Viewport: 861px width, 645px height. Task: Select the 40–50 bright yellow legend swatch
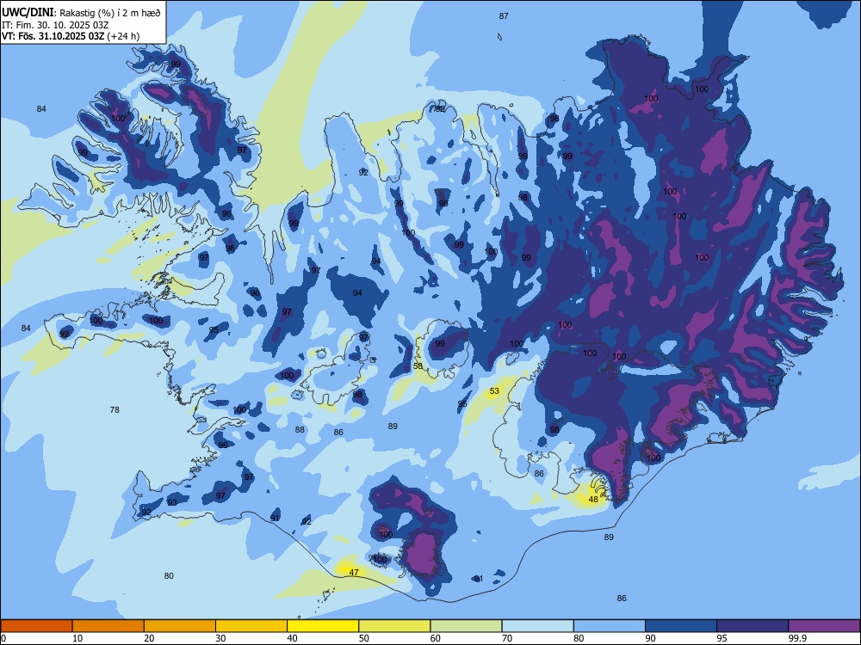tap(323, 626)
